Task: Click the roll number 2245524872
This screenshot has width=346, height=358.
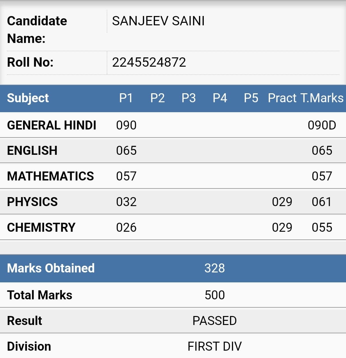Action: [149, 62]
